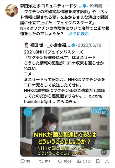The height and width of the screenshot is (168, 115).
Task: Expand quoted post with さらに表示
Action: (x=66, y=102)
